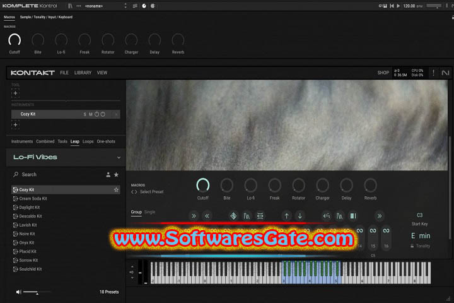Adjust the Reverb macro knob in Komplete Kontrol
Viewport: 454px width, 303px height.
[x=178, y=40]
